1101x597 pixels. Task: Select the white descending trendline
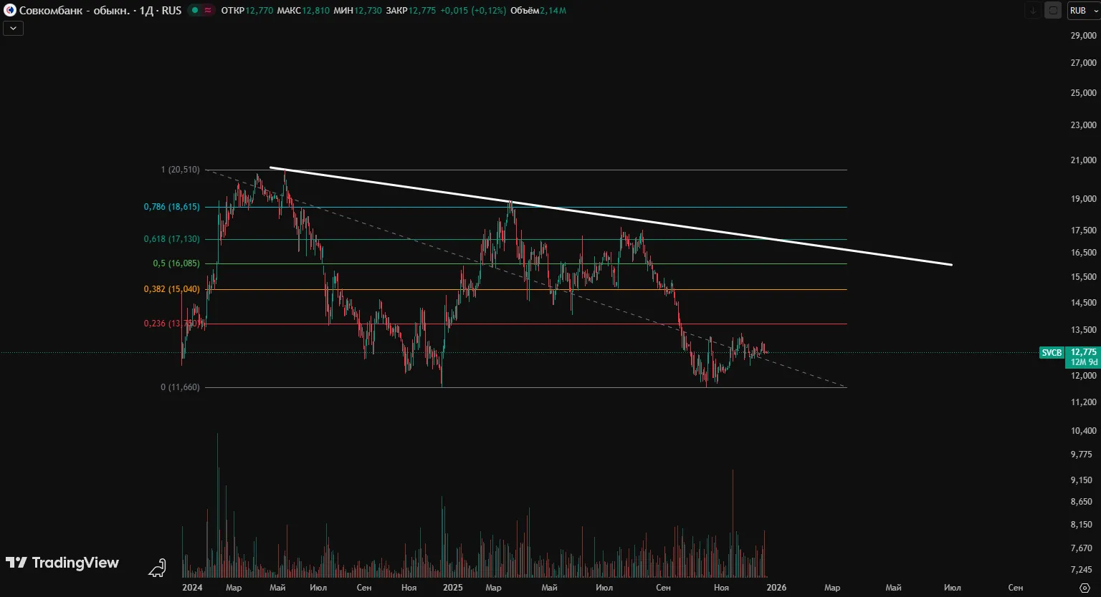point(609,216)
